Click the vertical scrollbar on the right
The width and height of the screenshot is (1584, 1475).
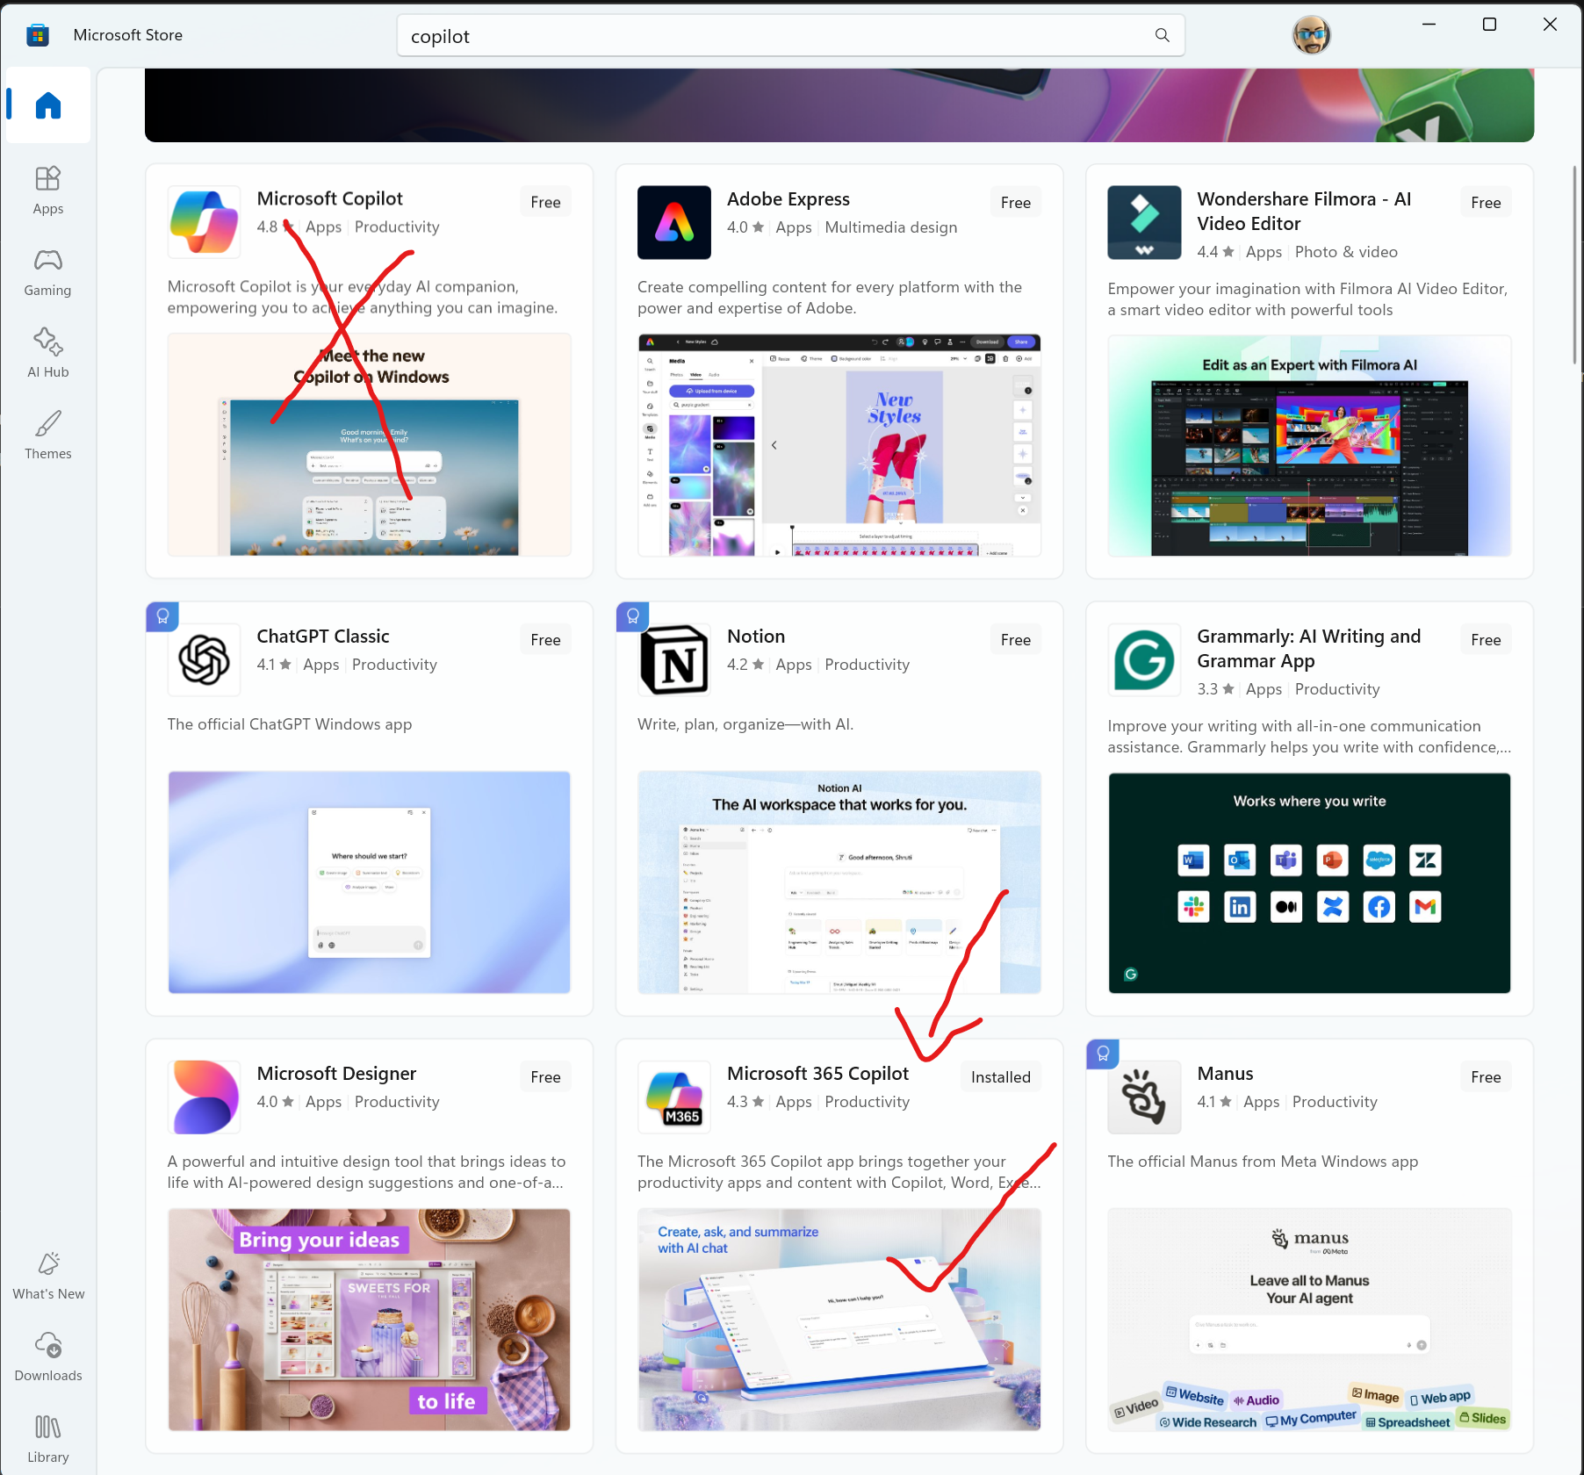[x=1574, y=263]
